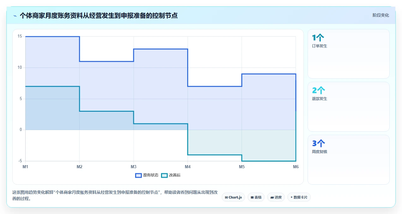Click the chart title heading text
This screenshot has height=214, width=402.
point(99,15)
